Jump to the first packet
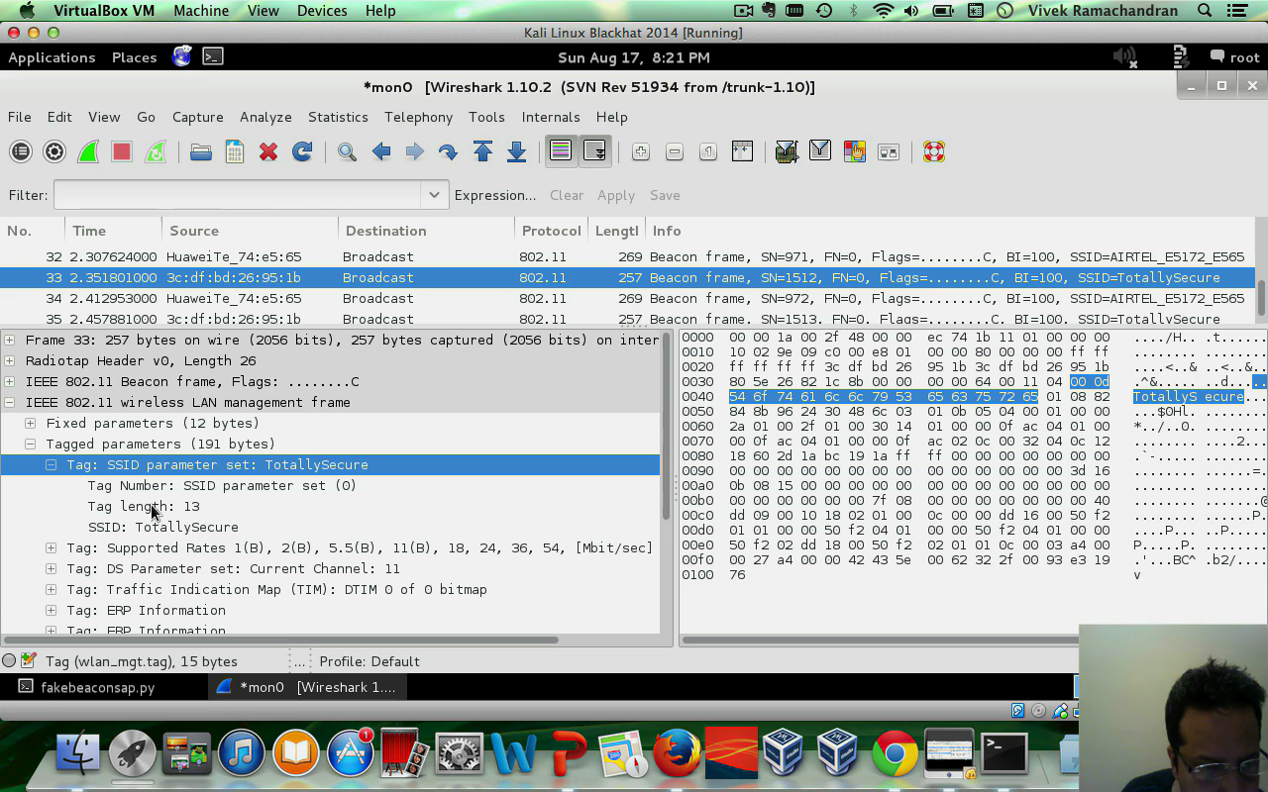 tap(482, 151)
